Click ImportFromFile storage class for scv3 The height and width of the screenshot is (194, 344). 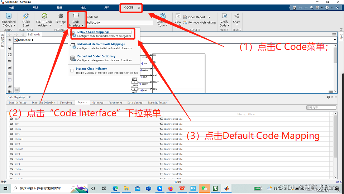(x=173, y=154)
